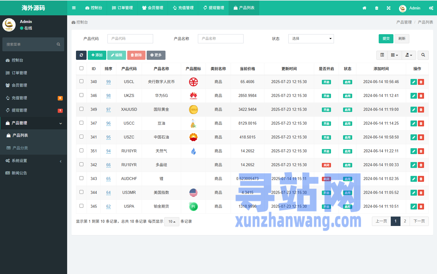Viewport: 437px width, 274px height.
Task: Edit row AUDCHF with pencil icon
Action: pos(413,179)
